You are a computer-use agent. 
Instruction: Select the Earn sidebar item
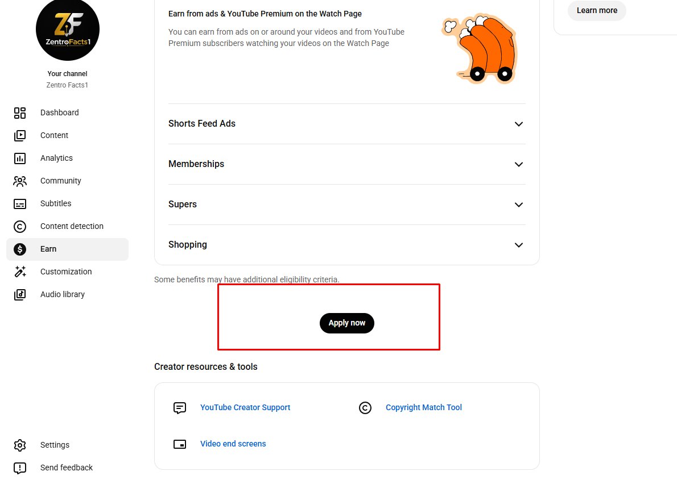67,249
